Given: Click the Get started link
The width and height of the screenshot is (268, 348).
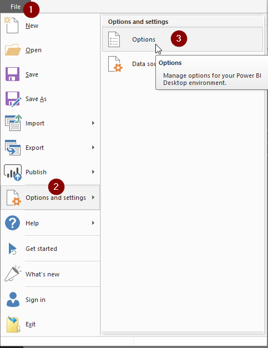Looking at the screenshot, I should (x=41, y=249).
